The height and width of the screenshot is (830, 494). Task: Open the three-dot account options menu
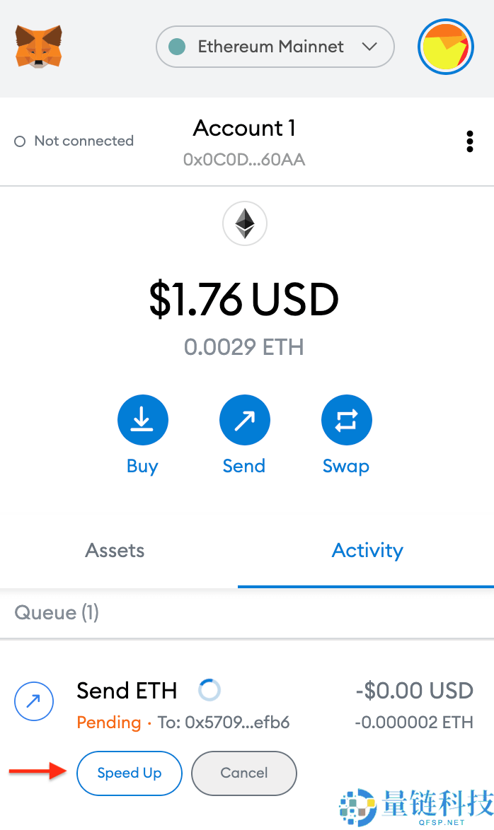(469, 141)
